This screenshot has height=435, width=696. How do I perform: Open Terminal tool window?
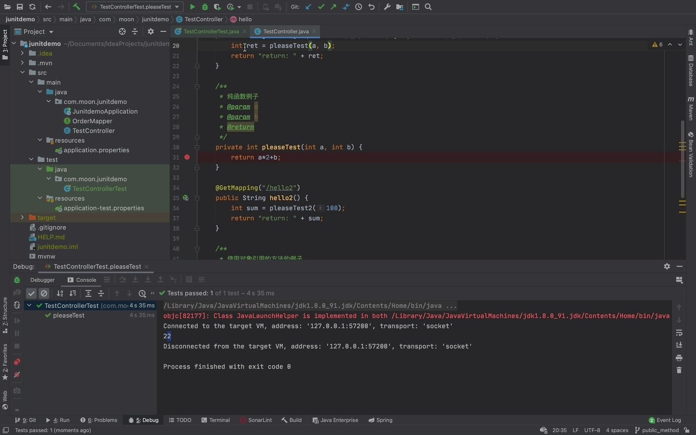coord(215,420)
